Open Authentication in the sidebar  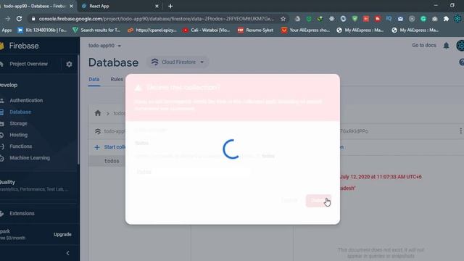[x=26, y=100]
